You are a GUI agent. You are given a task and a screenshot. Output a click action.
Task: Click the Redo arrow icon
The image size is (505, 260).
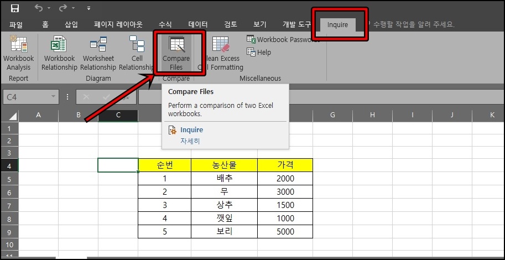[63, 8]
